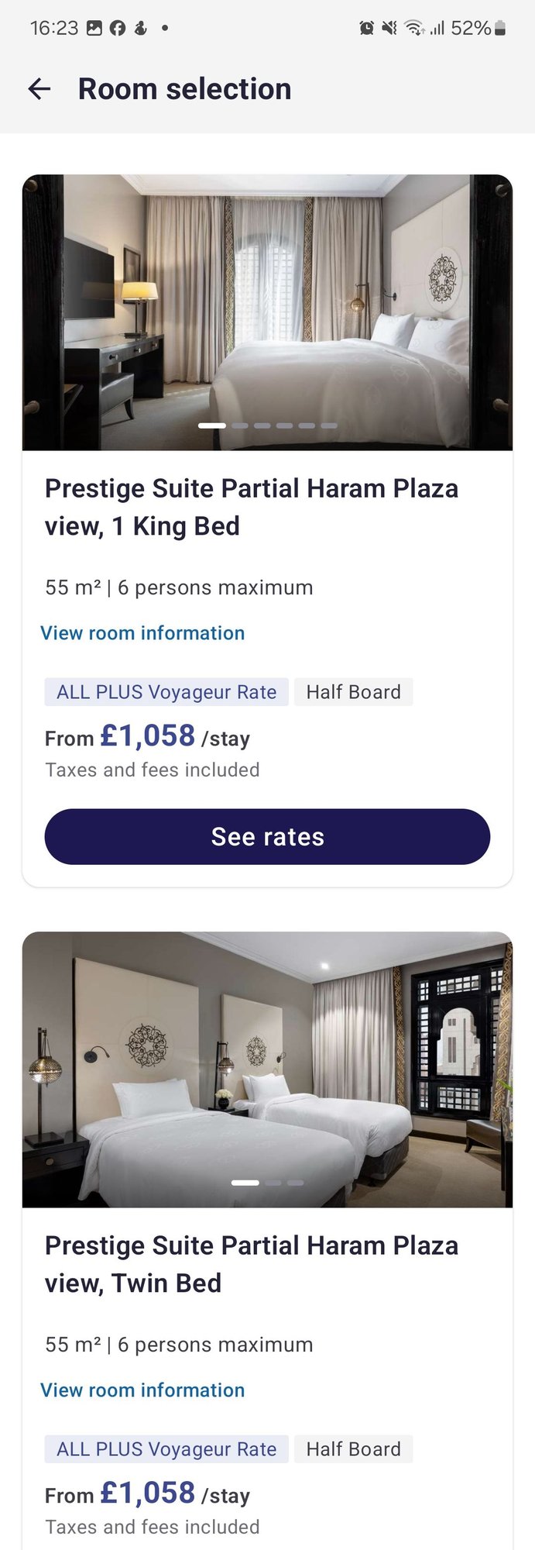Tap the back arrow icon
Image resolution: width=535 pixels, height=1550 pixels.
pyautogui.click(x=39, y=89)
